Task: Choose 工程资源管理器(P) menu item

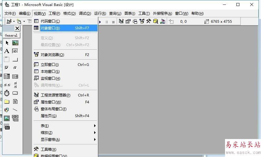Action: coord(65,95)
